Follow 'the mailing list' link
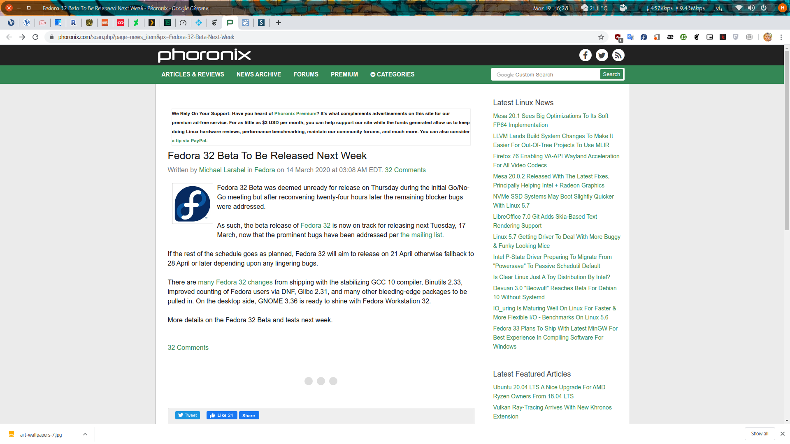Screen dimensions: 790x444 pyautogui.click(x=421, y=235)
